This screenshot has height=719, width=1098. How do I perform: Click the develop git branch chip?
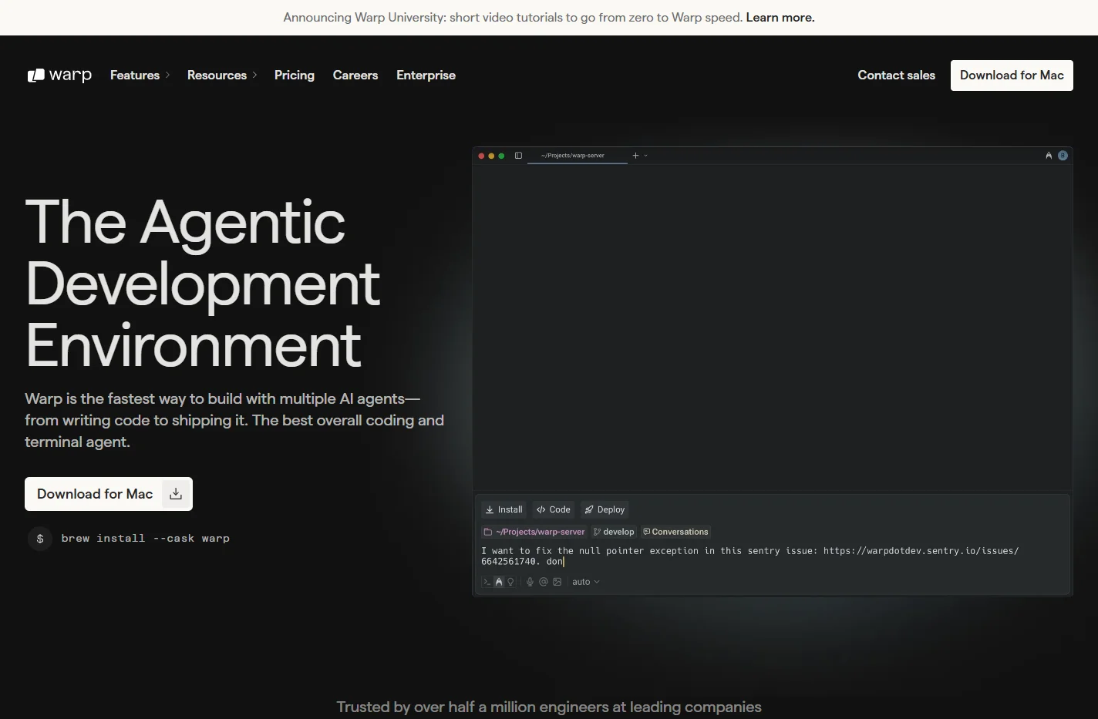coord(615,532)
